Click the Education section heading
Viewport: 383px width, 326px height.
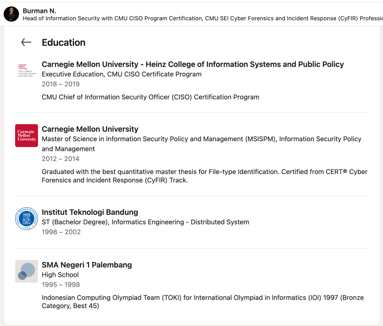click(64, 42)
